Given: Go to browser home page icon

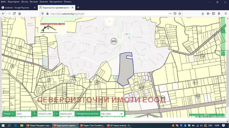Looking at the screenshot, I should (x=19, y=13).
